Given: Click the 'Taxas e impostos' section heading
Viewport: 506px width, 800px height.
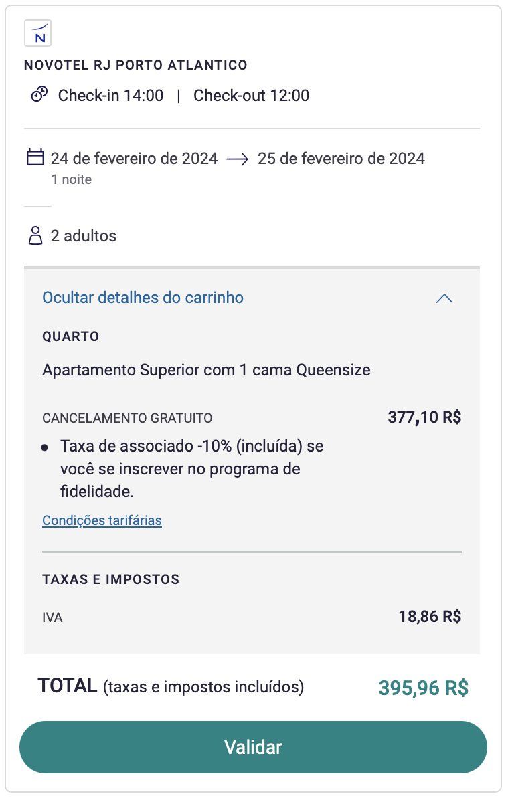Looking at the screenshot, I should click(111, 579).
